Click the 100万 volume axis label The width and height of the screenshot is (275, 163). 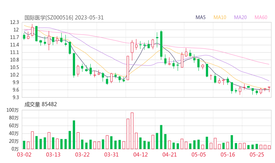[x=13, y=110]
